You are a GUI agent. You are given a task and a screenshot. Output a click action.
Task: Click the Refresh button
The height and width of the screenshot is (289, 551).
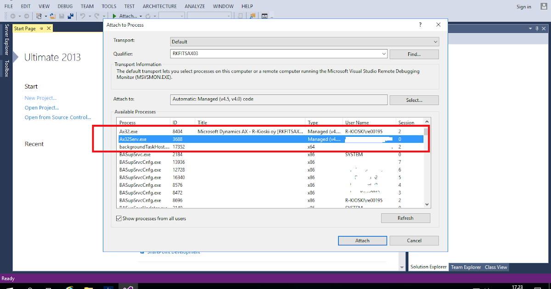pyautogui.click(x=405, y=218)
